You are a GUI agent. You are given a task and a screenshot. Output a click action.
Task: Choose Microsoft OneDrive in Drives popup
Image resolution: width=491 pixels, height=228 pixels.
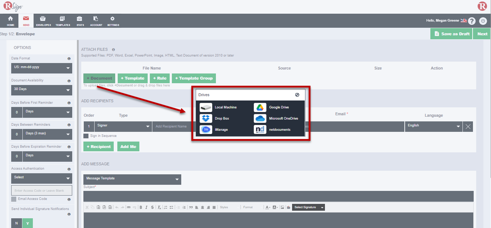[x=276, y=119]
